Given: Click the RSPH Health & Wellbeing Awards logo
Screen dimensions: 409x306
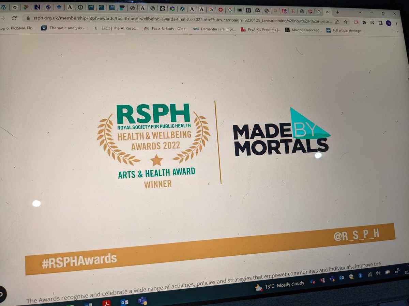Looking at the screenshot, I should (153, 146).
